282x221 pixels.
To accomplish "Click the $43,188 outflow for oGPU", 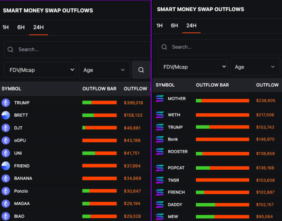I will (132, 141).
